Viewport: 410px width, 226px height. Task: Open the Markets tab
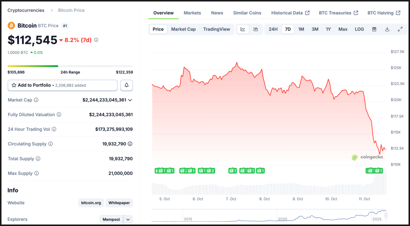pos(192,13)
